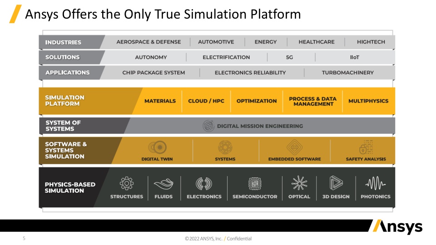Select the Industries row header
Image resolution: width=436 pixels, height=245 pixels.
pos(64,42)
